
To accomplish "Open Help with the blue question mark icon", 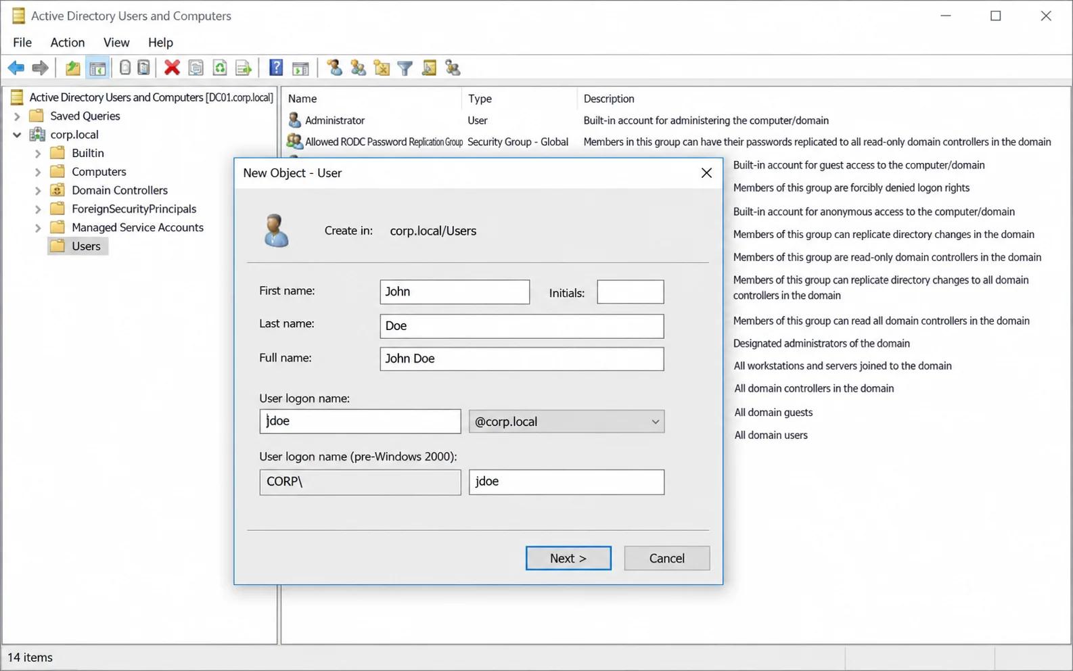I will (x=276, y=68).
